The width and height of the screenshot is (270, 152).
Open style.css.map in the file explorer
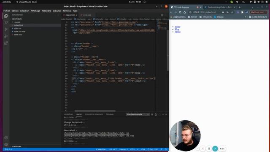pos(20,32)
